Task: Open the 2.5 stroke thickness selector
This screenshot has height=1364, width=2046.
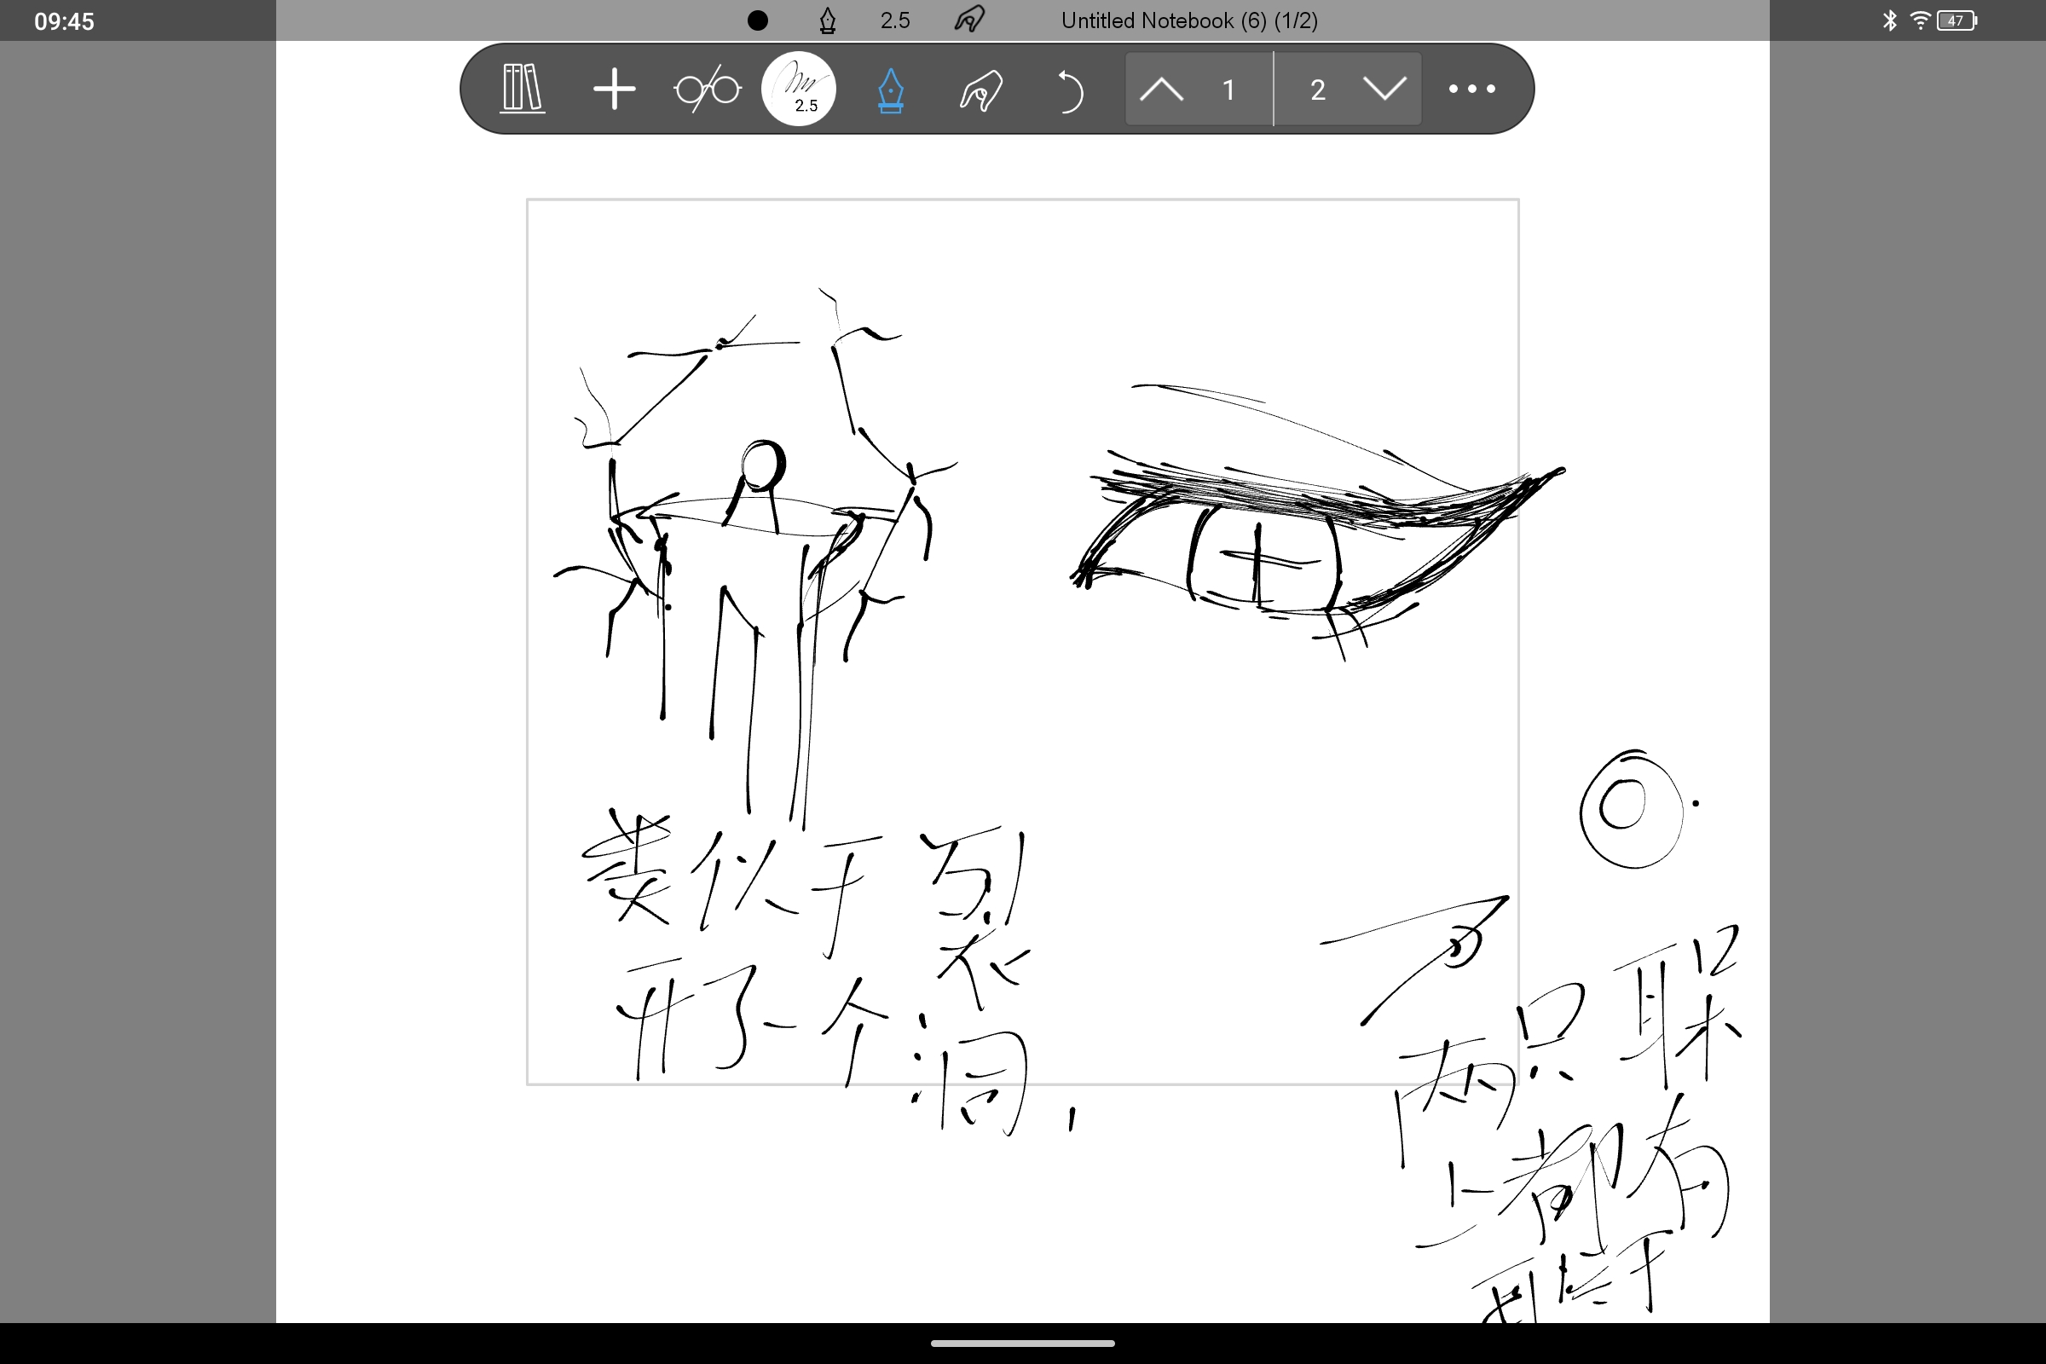Action: point(799,89)
